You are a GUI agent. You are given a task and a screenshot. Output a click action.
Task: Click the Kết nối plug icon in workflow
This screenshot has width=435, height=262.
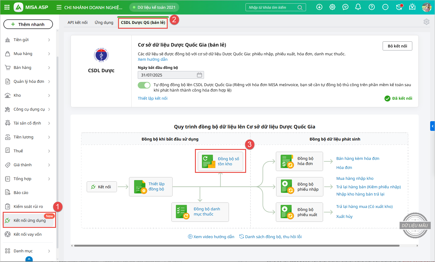94,187
